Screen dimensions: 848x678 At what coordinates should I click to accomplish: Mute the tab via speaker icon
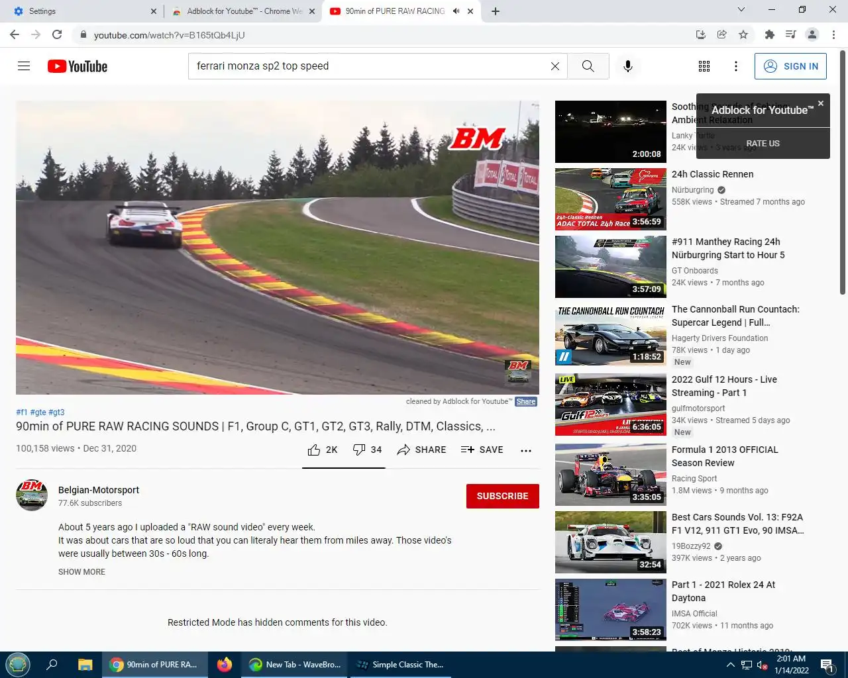(456, 11)
